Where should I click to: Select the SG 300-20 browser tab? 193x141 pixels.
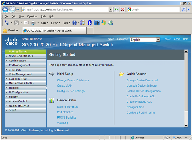point(55,31)
